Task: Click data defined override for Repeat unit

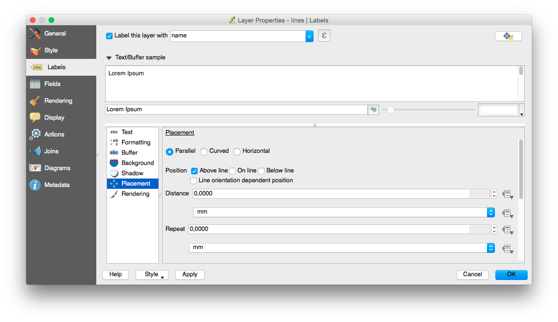Action: point(508,249)
